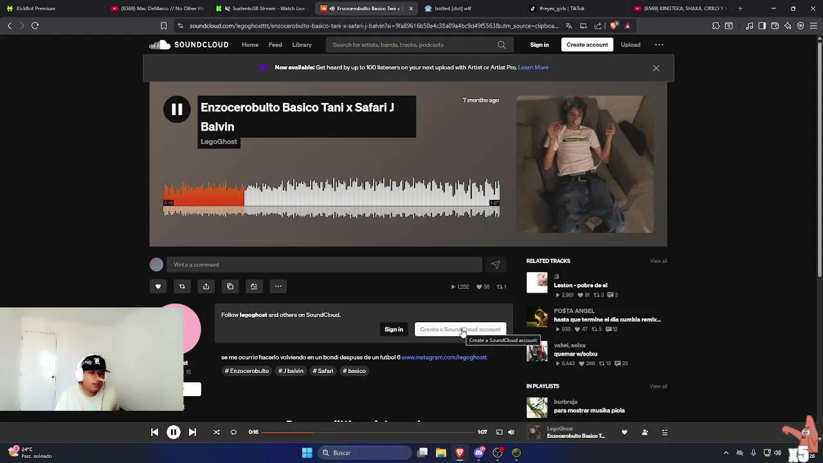Screen dimensions: 823x463
Task: Click Sign in at the top header
Action: (539, 45)
